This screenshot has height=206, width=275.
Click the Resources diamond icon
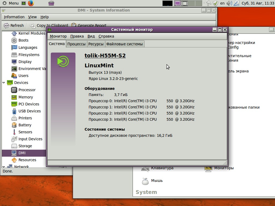point(14,160)
